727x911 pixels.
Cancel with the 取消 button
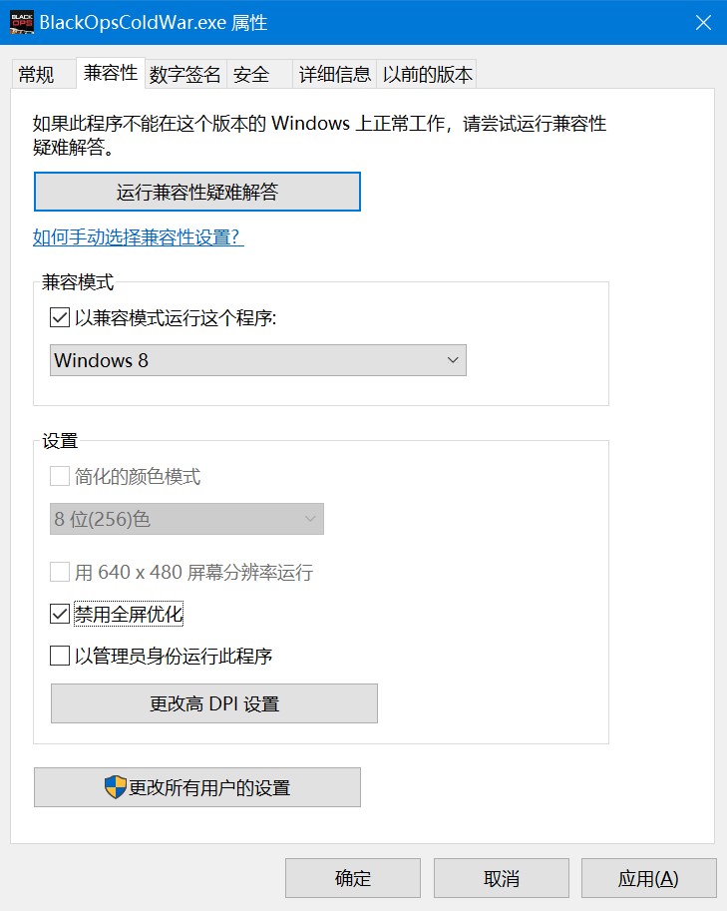pos(502,878)
